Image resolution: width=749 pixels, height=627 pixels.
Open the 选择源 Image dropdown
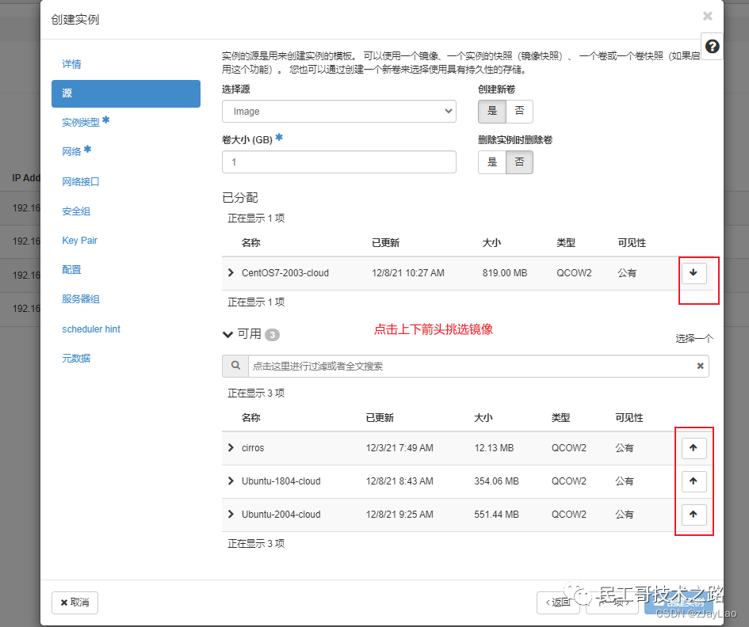(339, 111)
